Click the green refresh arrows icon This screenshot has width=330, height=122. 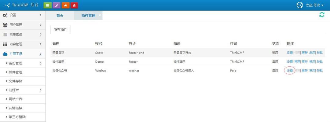click(322, 15)
